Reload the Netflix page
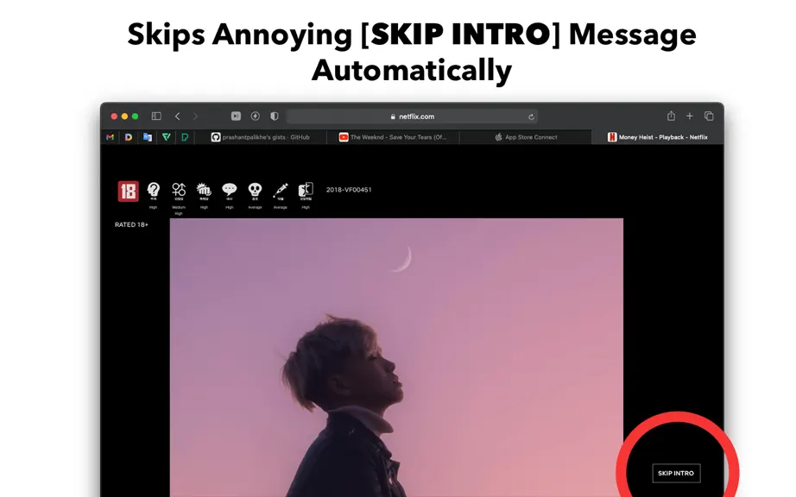796x497 pixels. point(531,116)
